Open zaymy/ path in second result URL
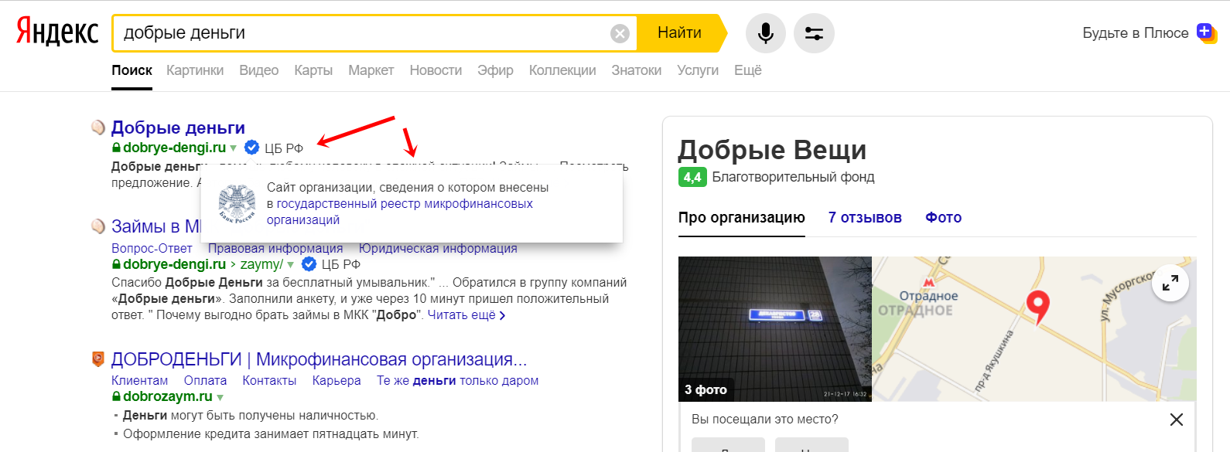This screenshot has height=452, width=1230. (261, 264)
